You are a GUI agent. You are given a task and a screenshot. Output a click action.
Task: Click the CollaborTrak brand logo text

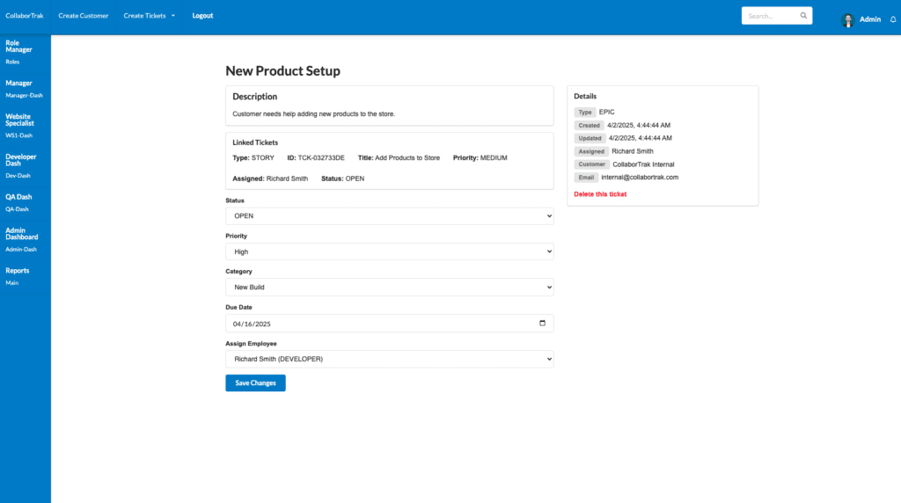click(x=24, y=16)
